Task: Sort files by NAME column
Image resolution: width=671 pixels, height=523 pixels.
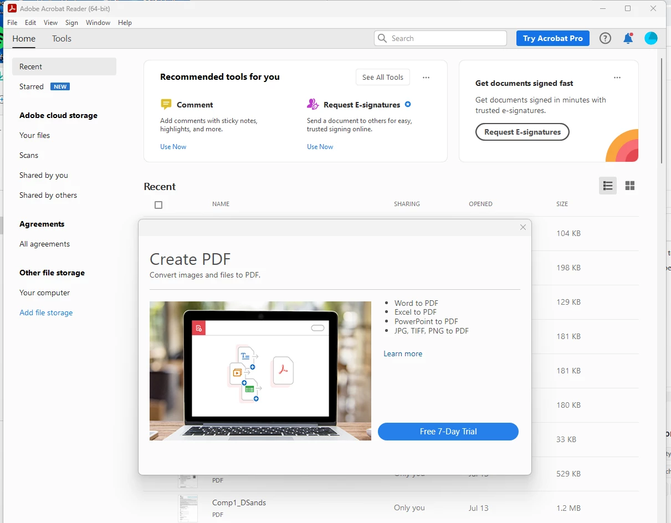Action: [221, 204]
